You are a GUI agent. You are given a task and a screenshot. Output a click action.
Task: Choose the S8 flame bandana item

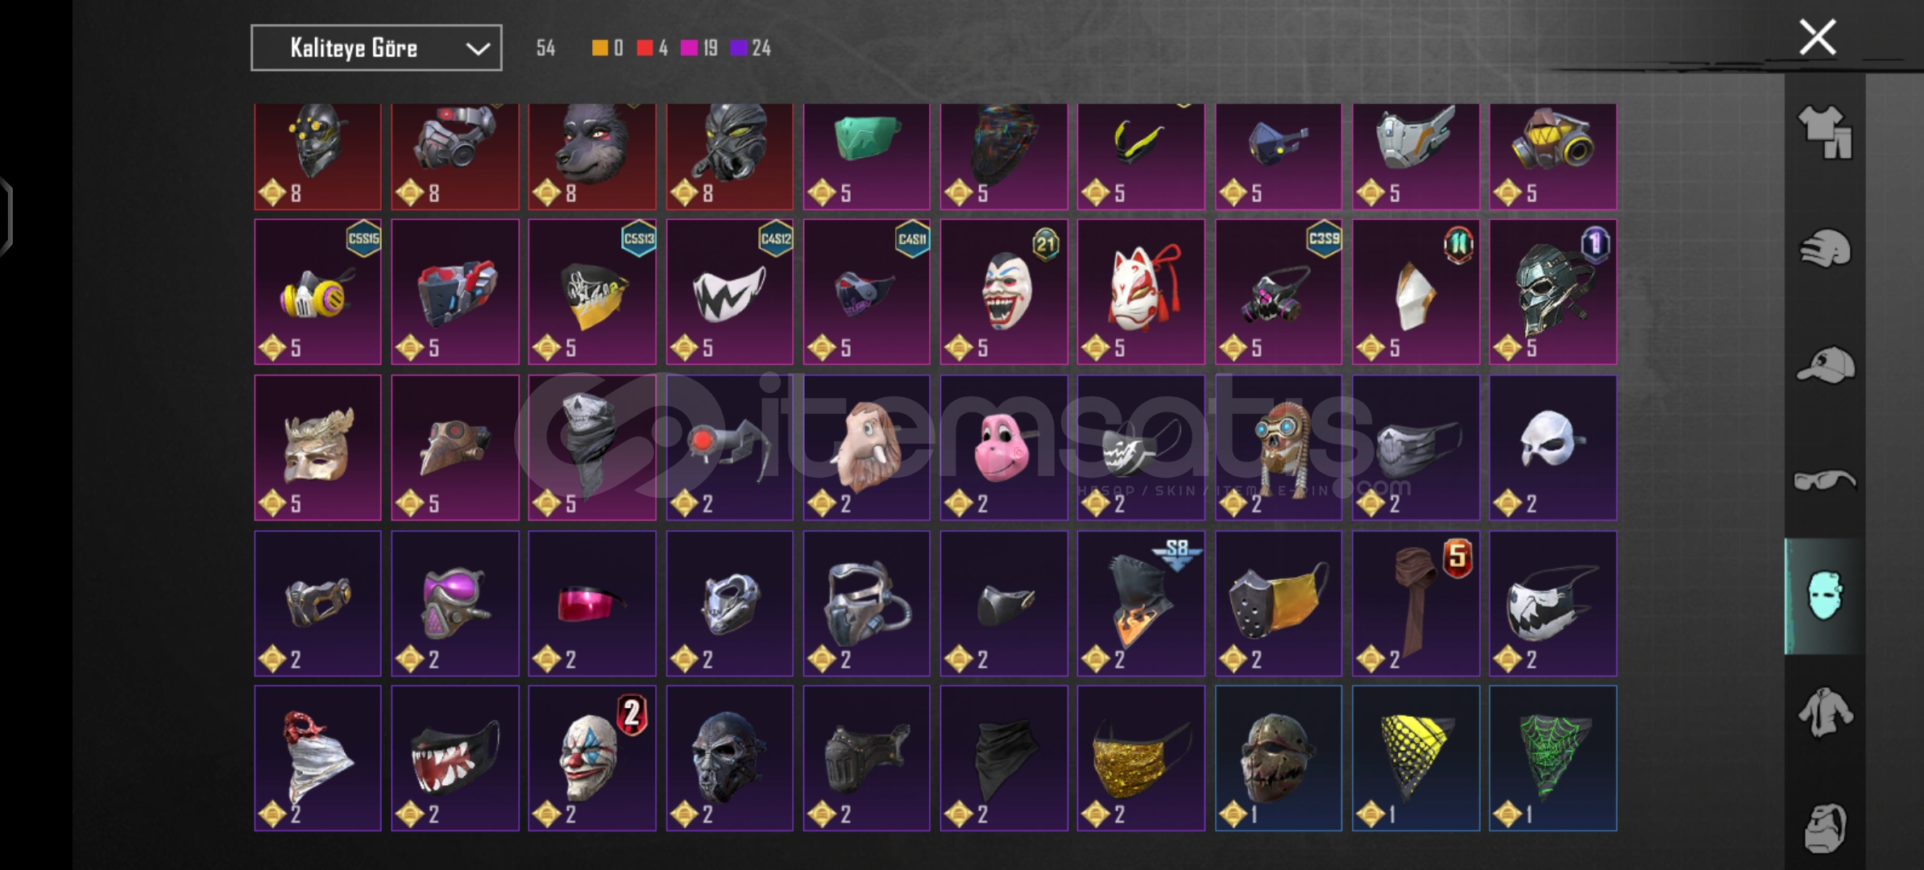pos(1141,603)
